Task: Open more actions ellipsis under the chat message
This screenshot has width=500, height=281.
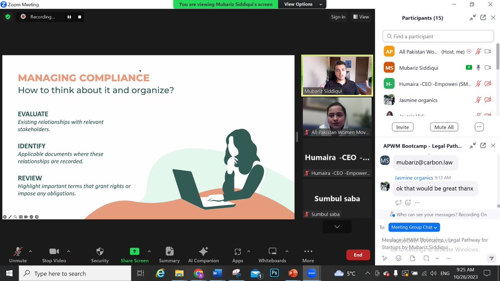Action: (x=417, y=202)
